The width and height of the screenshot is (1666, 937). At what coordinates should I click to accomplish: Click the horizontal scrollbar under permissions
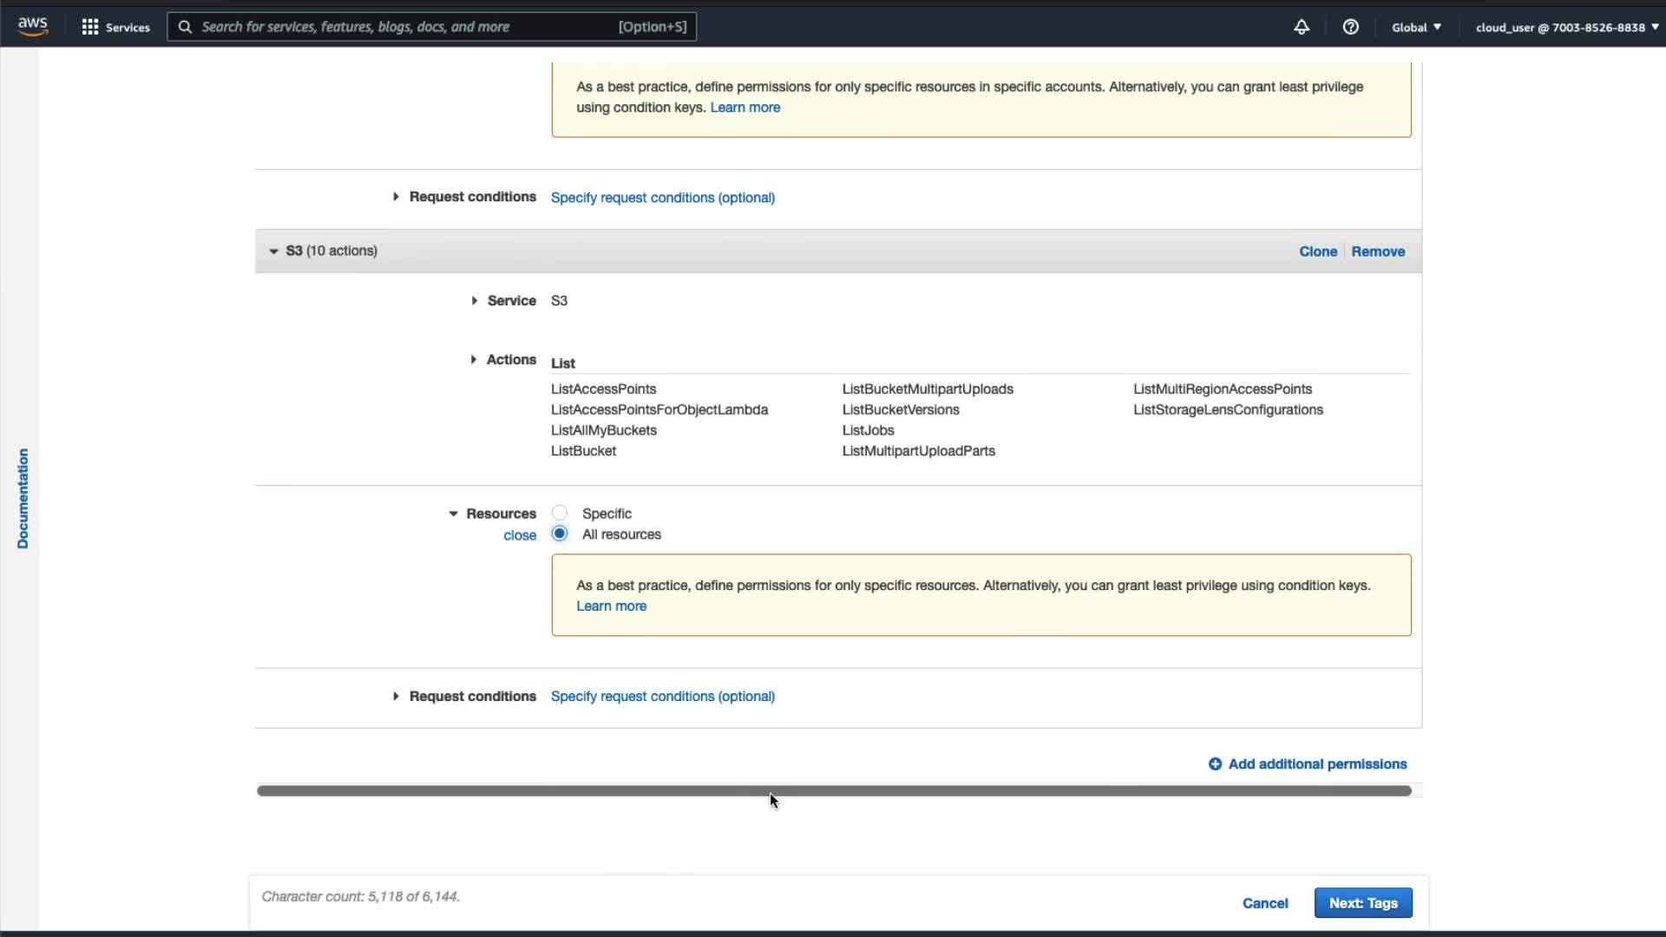pyautogui.click(x=833, y=790)
